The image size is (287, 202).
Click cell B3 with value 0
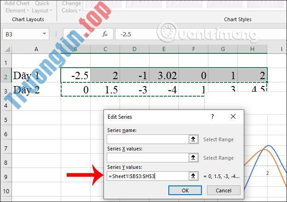[75, 90]
